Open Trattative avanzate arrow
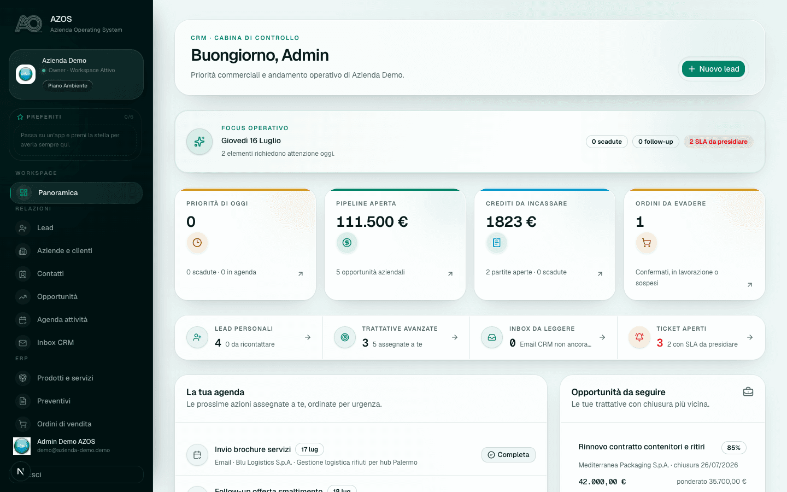 tap(455, 337)
